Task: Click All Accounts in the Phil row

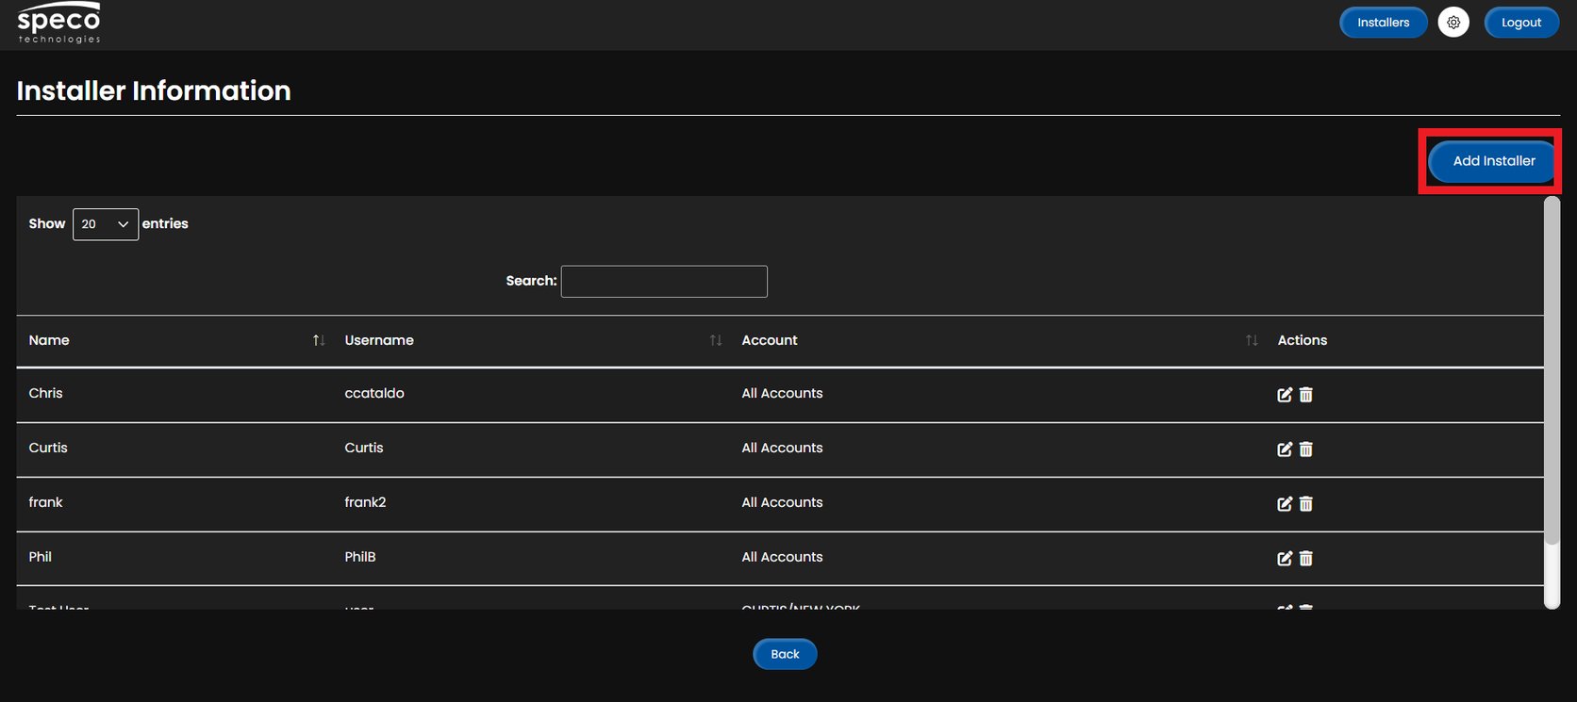Action: click(x=782, y=557)
